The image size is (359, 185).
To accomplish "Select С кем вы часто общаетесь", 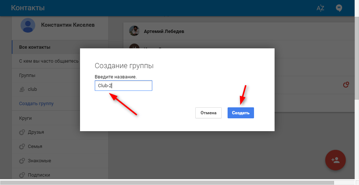I will click(x=49, y=61).
